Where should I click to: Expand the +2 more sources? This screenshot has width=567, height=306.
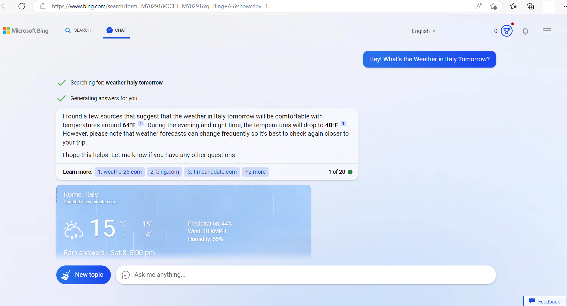255,172
